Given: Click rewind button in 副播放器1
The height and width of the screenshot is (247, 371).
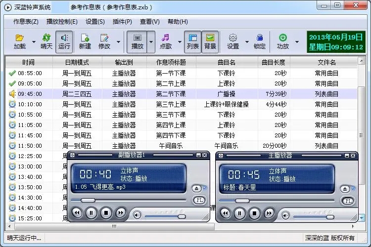Looking at the screenshot, I should coord(77,213).
